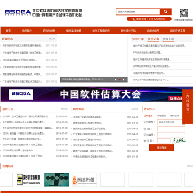The image size is (193, 193).
Task: Click the captcha verification image
Action: [x=179, y=141]
